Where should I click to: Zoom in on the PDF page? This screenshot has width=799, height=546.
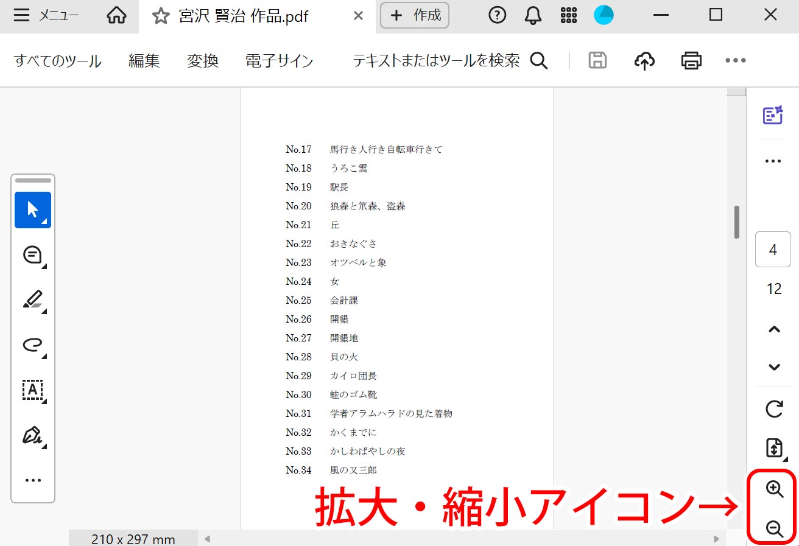click(x=772, y=489)
